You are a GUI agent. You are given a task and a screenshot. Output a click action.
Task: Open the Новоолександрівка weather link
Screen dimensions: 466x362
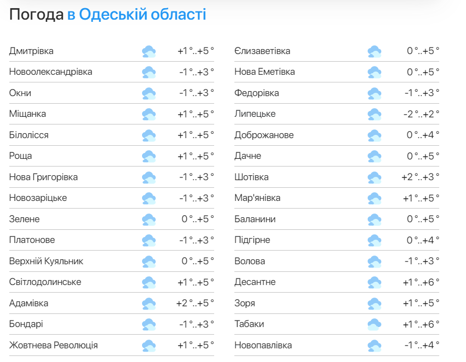pyautogui.click(x=51, y=72)
